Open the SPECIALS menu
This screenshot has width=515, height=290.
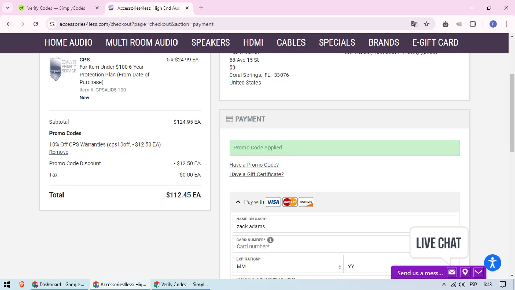coord(337,42)
